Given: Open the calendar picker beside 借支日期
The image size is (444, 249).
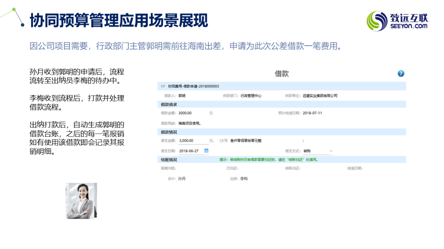Looking at the screenshot, I should click(x=206, y=151).
